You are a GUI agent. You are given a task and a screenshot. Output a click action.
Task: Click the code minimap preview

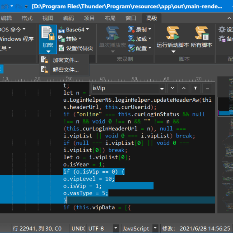point(225,145)
